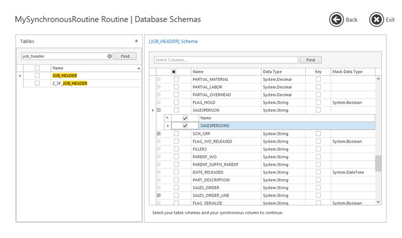402x238 pixels.
Task: Sort schema by Data Type column header
Action: pyautogui.click(x=283, y=72)
